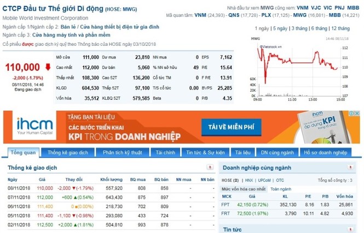This screenshot has height=233, width=364.
Task: Select the 6 tháng chart range
Action: coord(319,28)
